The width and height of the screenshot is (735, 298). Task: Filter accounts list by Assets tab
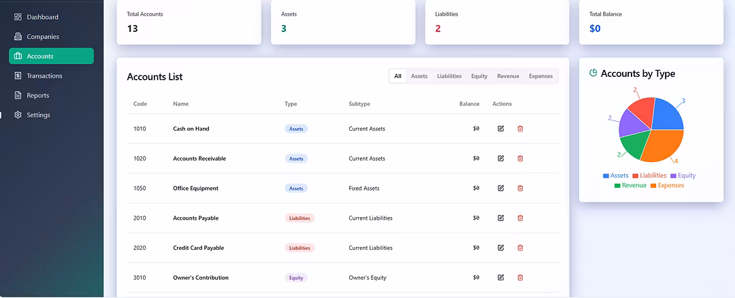coord(419,76)
